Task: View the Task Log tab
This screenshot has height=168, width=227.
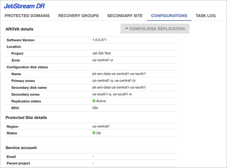Action: (206, 16)
